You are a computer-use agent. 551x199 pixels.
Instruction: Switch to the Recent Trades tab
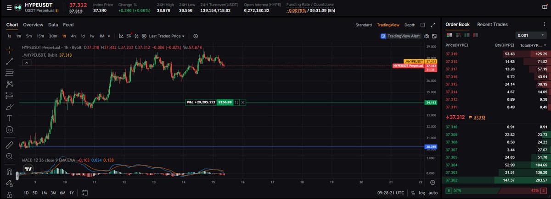tap(492, 25)
